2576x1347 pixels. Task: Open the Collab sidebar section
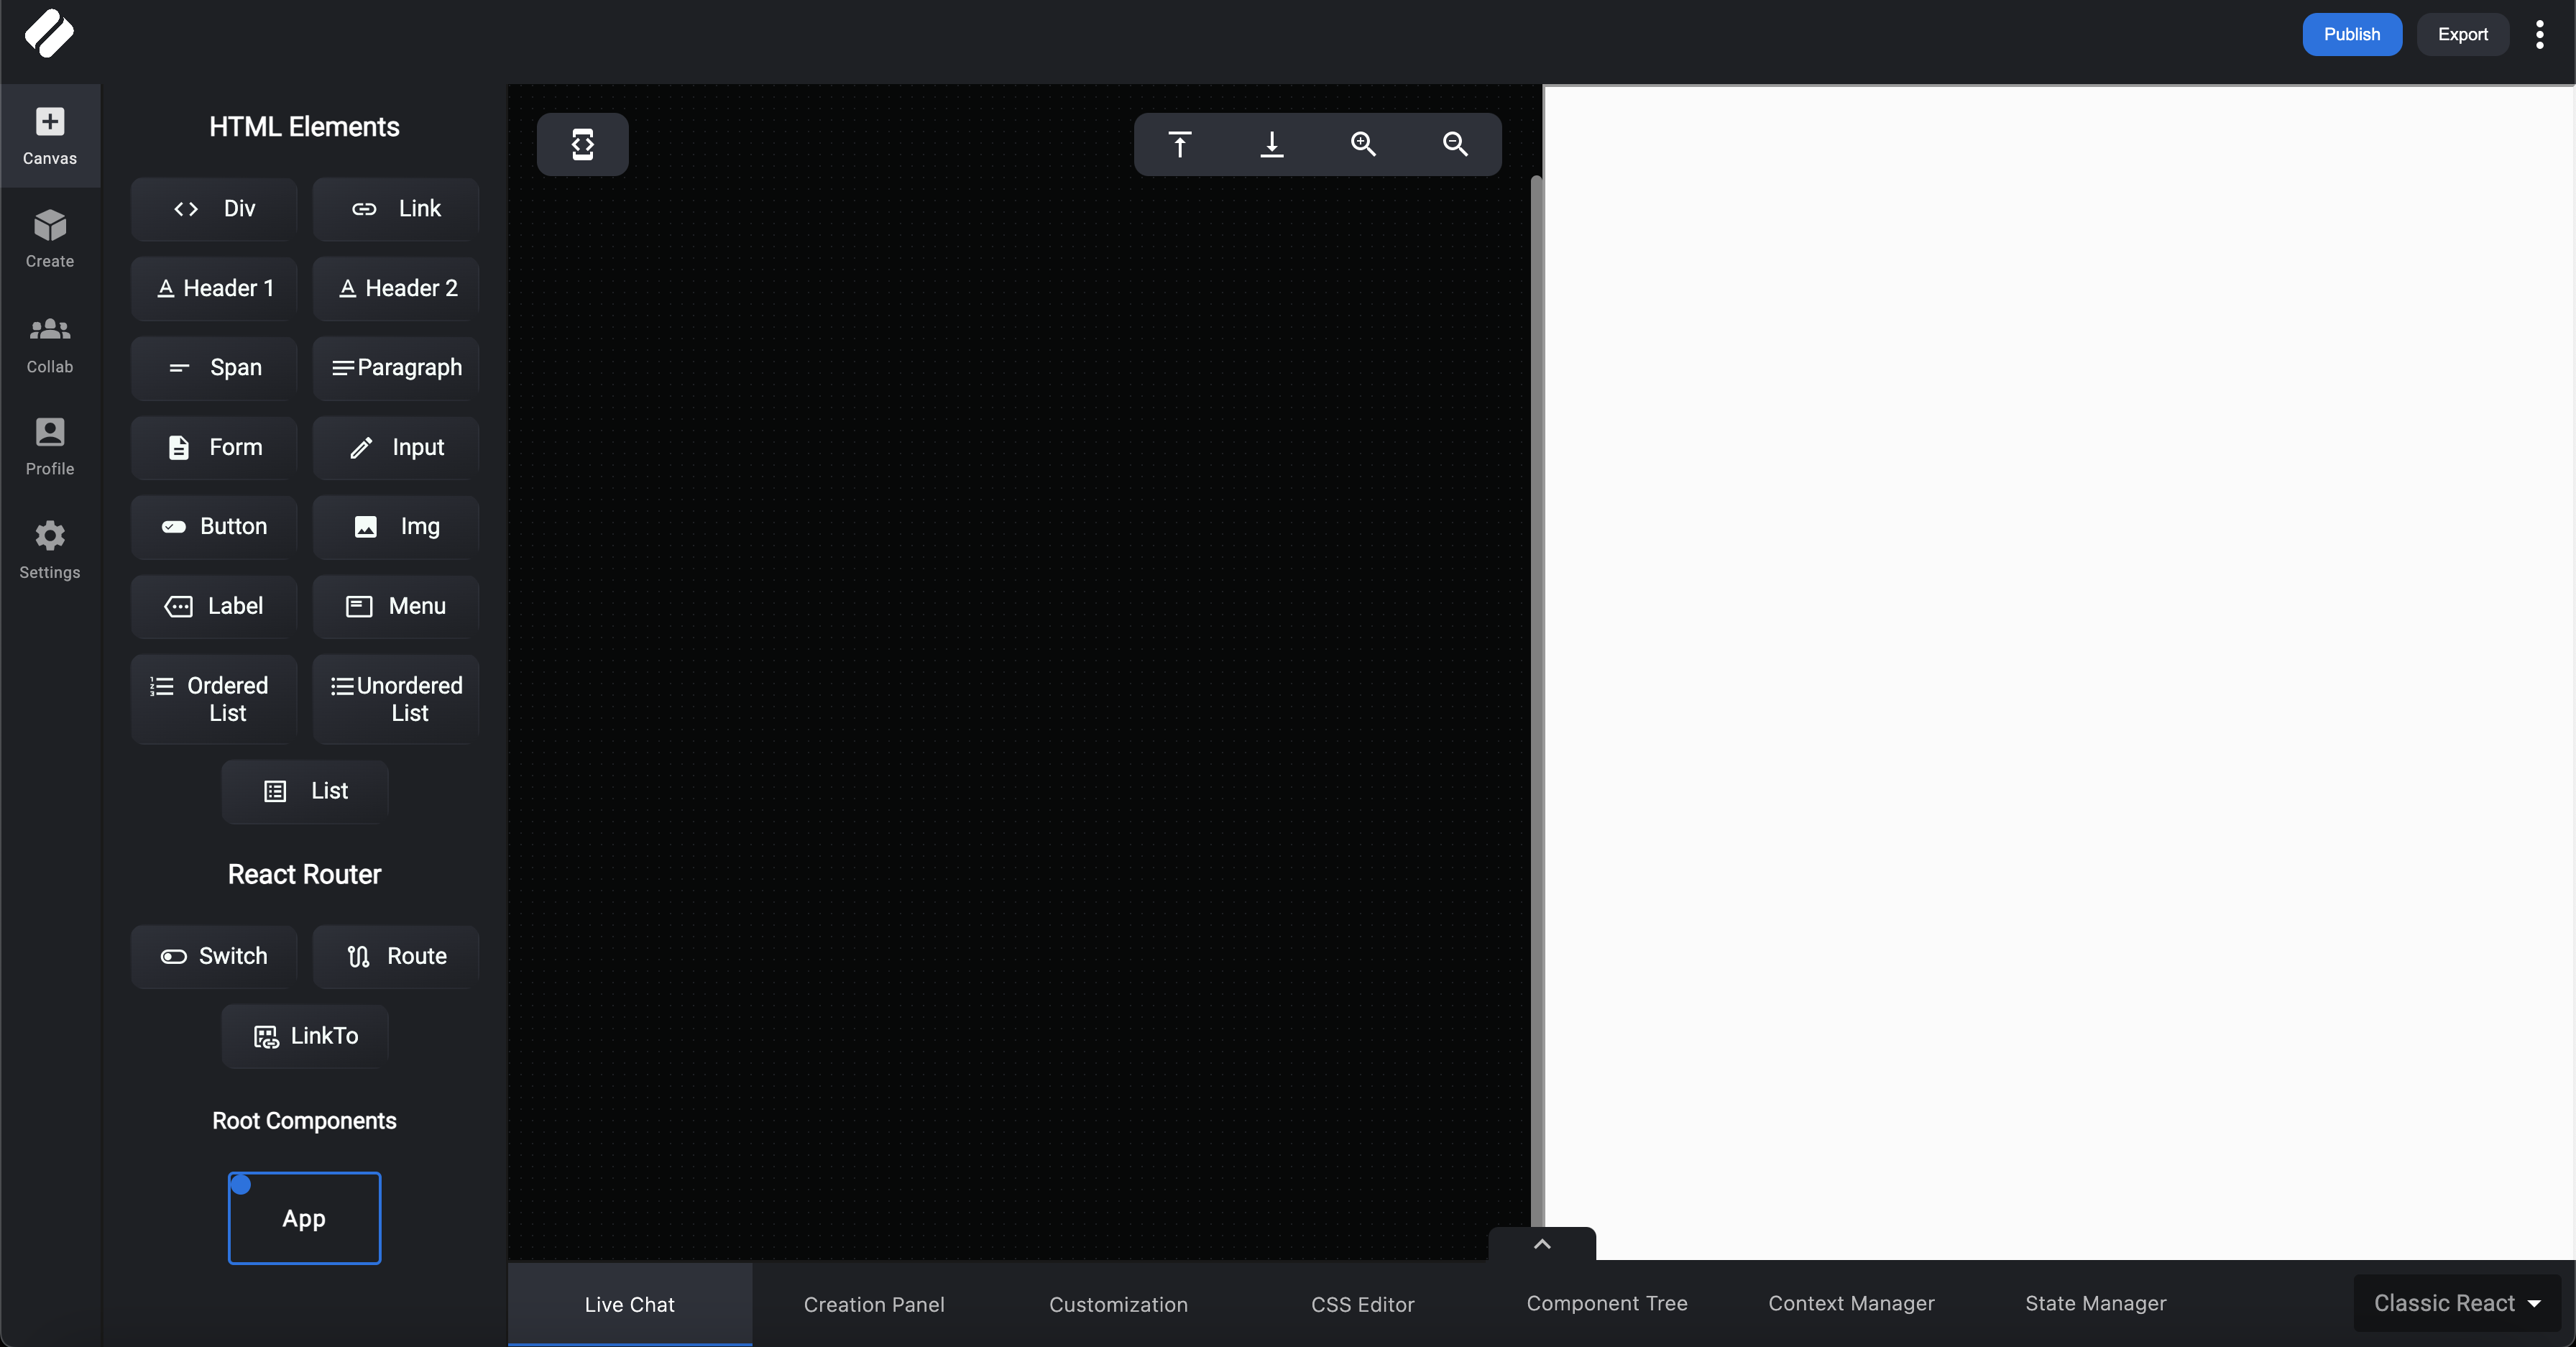tap(50, 343)
